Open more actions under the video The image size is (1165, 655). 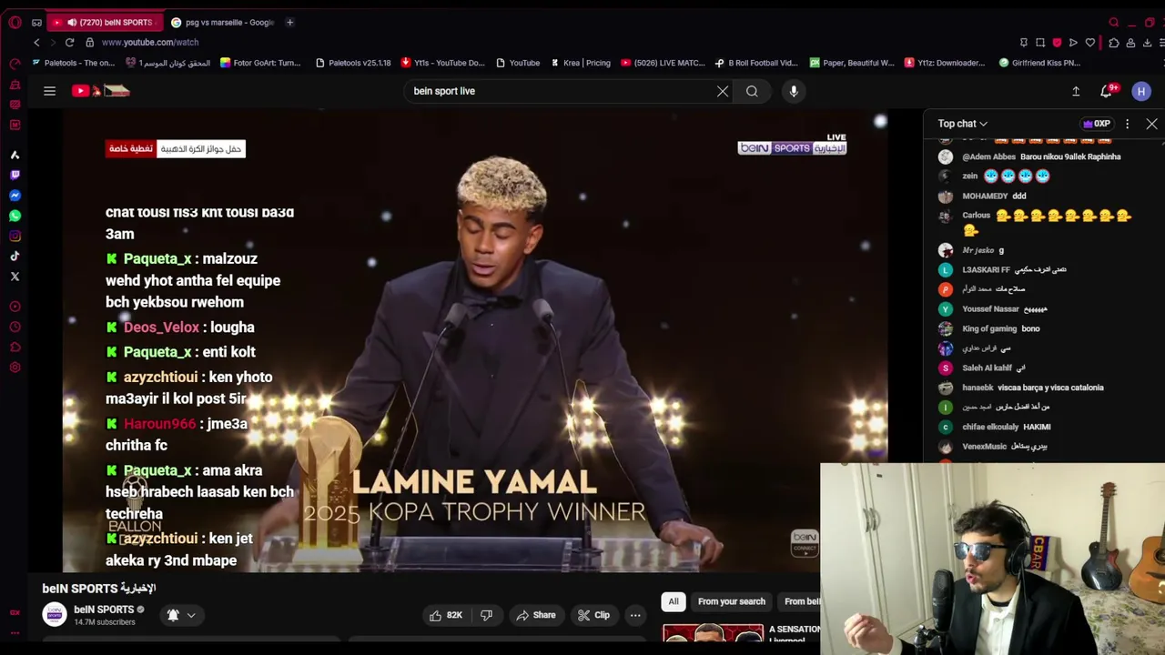(x=635, y=615)
